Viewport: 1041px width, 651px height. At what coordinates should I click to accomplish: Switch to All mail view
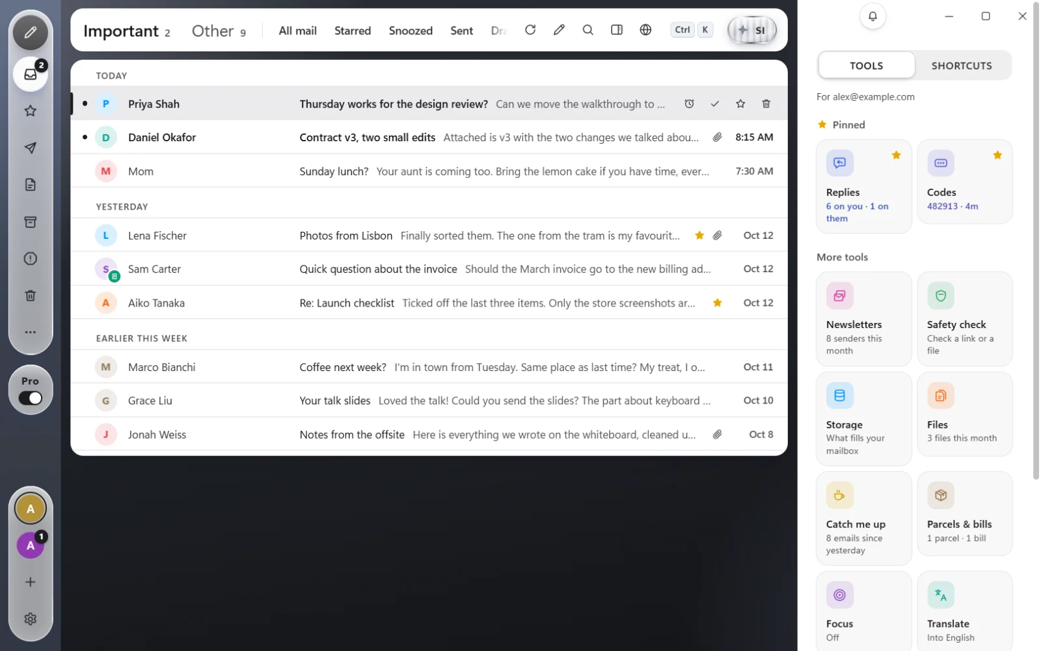click(x=297, y=31)
